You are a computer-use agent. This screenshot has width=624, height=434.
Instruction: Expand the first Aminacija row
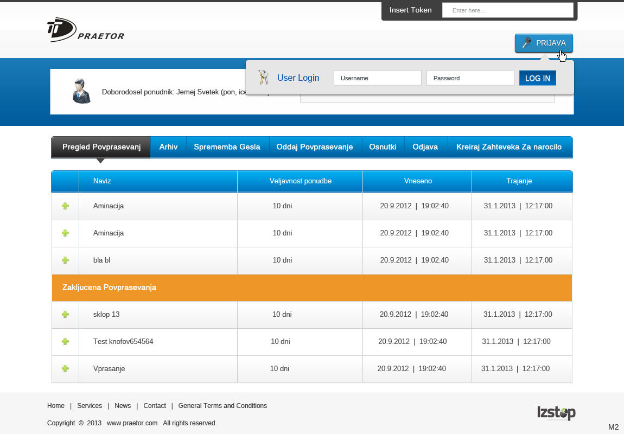coord(65,206)
